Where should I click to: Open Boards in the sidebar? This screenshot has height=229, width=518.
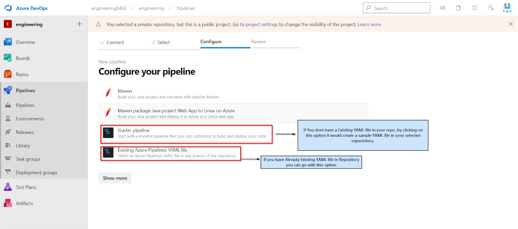click(x=44, y=58)
